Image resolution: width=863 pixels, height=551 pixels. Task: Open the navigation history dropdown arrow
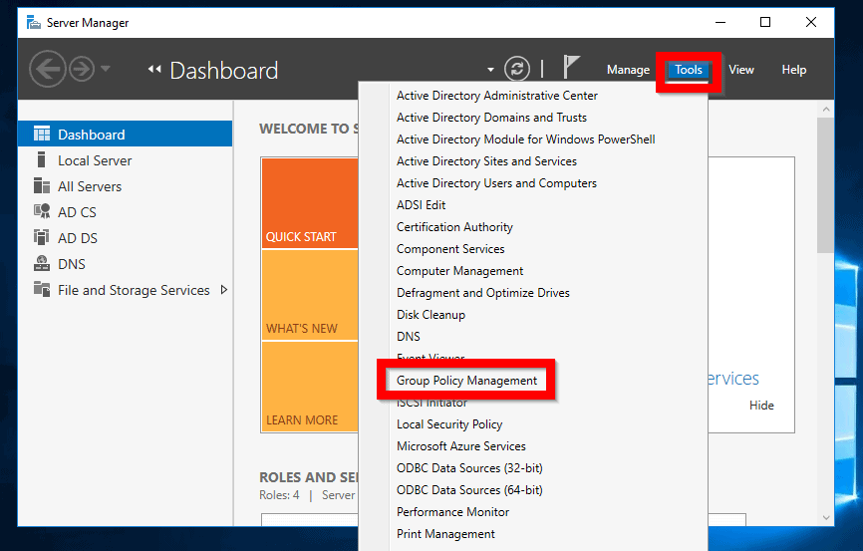click(x=106, y=69)
